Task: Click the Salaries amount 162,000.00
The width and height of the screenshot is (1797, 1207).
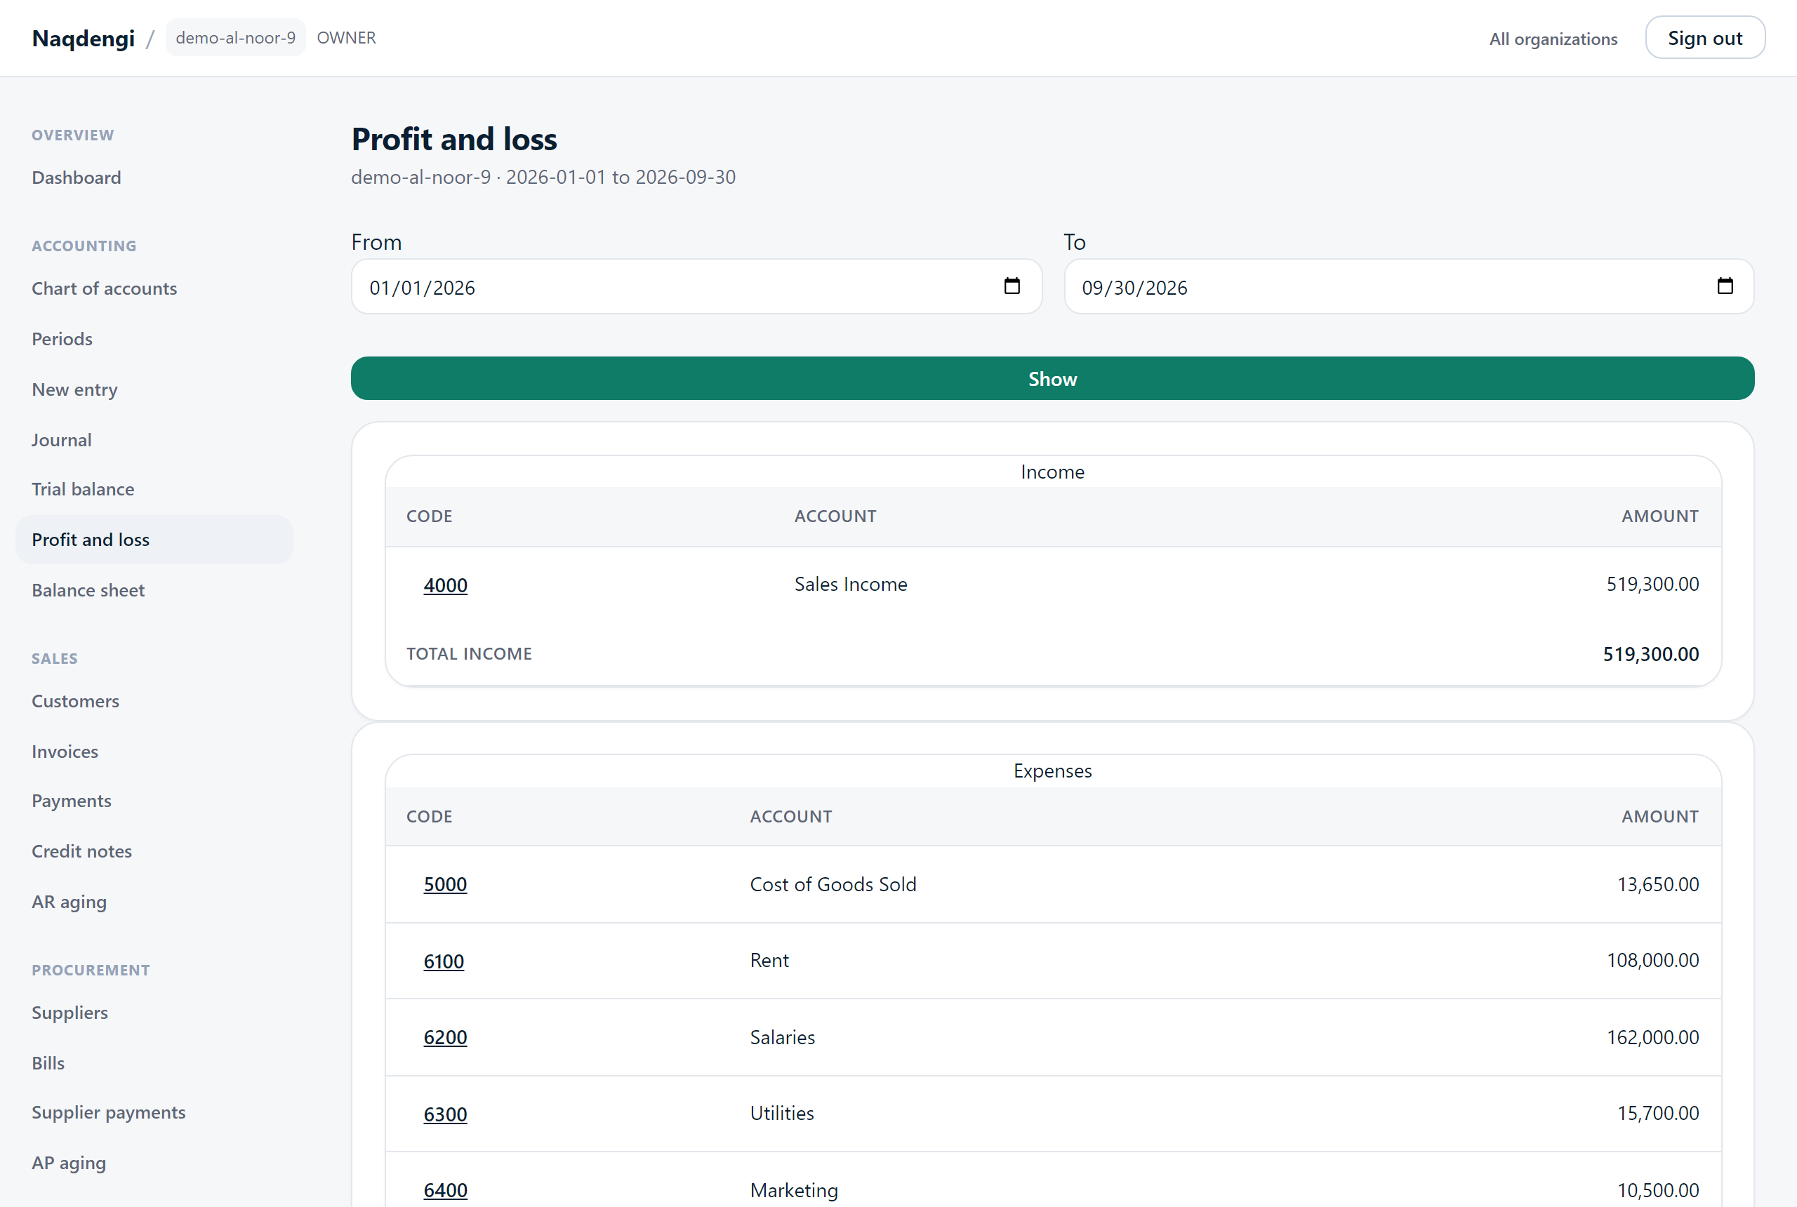Action: point(1652,1037)
